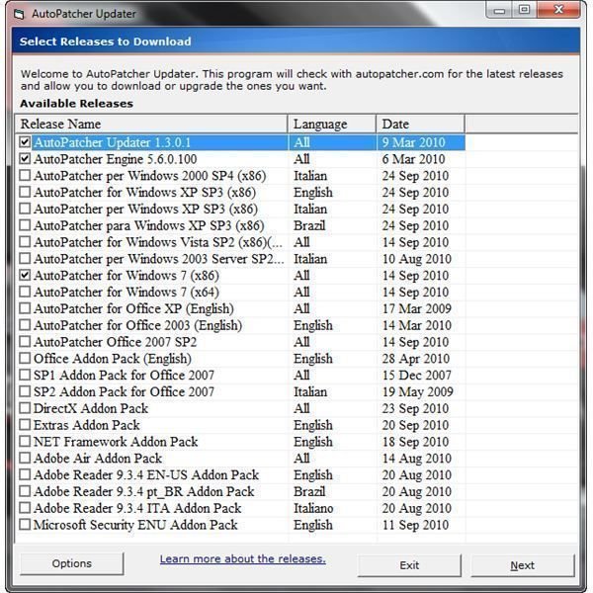Click the 14 Mar 2010 date cell
Screen dimensions: 593x593
click(417, 325)
